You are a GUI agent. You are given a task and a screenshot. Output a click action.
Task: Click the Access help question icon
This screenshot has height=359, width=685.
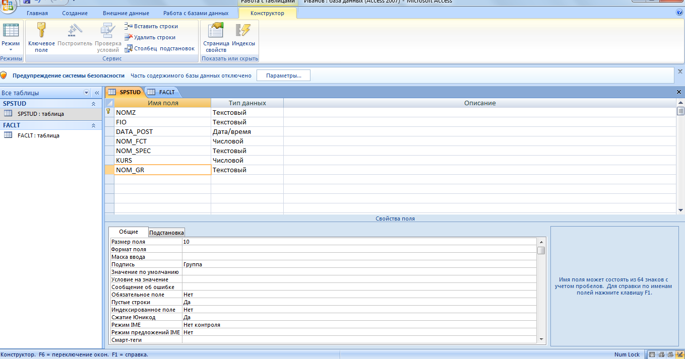679,13
